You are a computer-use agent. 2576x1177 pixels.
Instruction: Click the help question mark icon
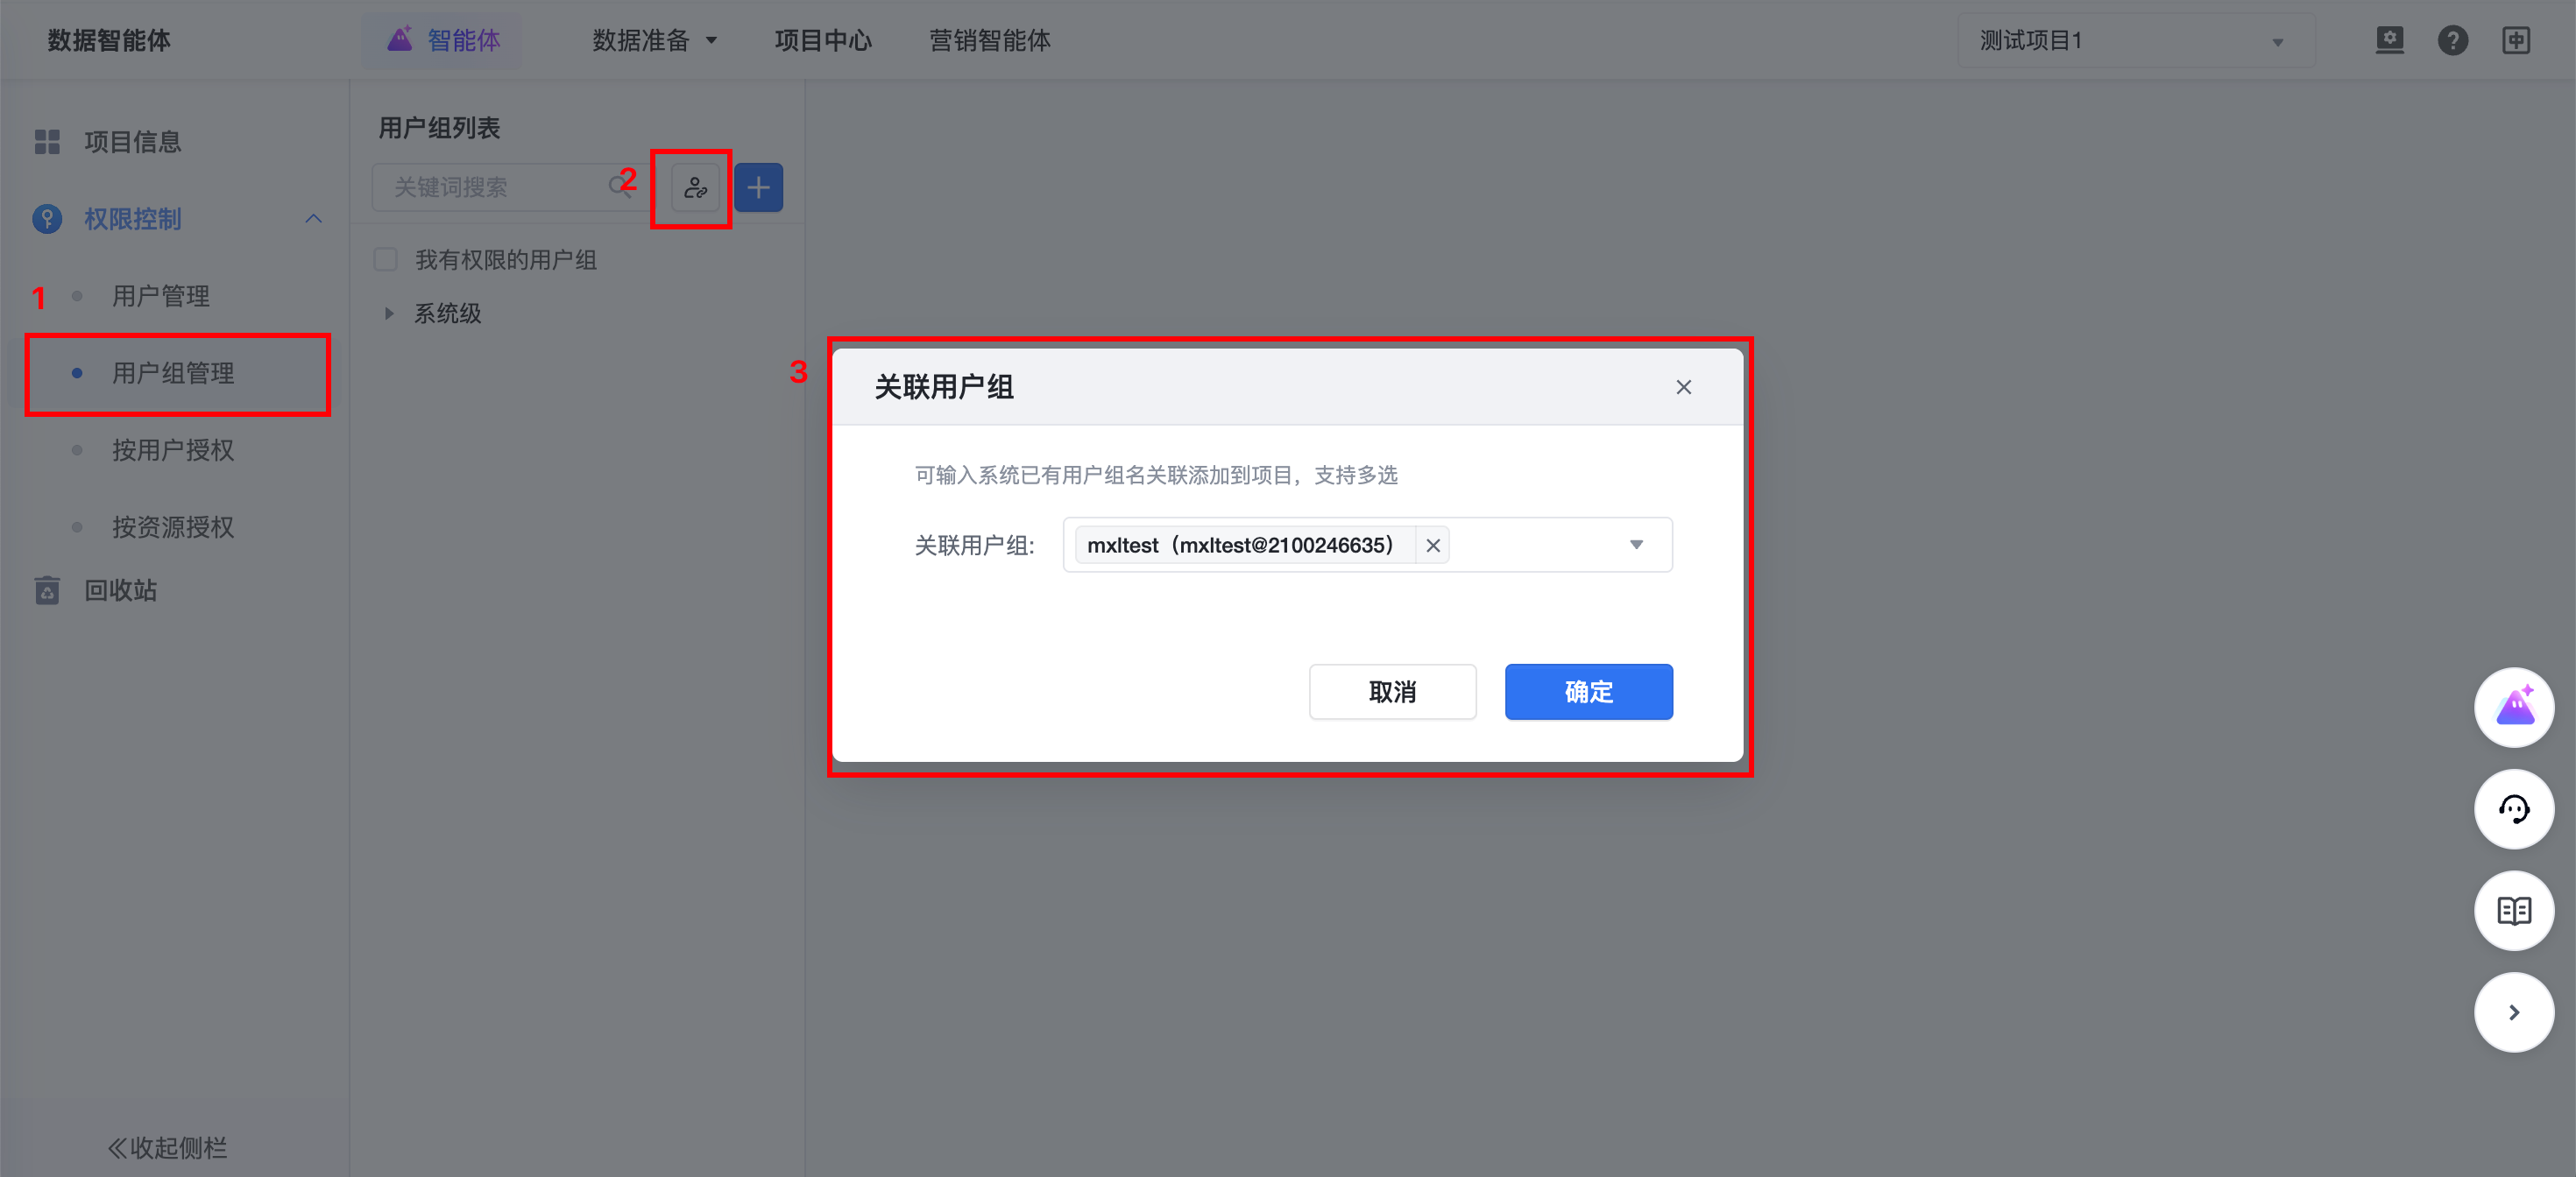point(2452,41)
